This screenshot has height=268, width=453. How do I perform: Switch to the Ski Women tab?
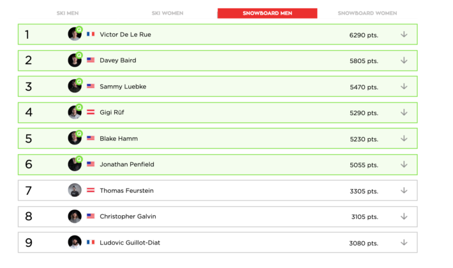(x=167, y=13)
